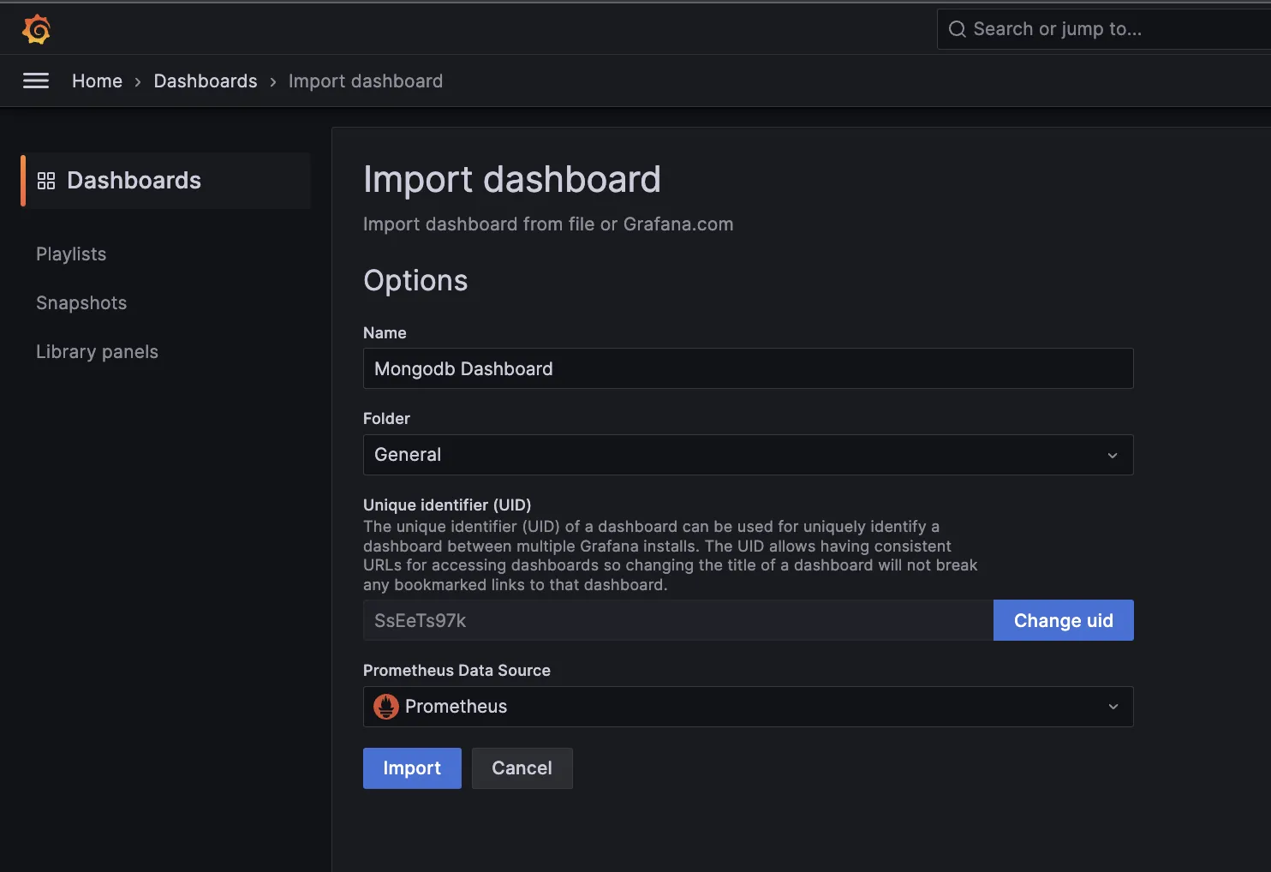The width and height of the screenshot is (1271, 872).
Task: Click the Change uid button
Action: click(1063, 620)
